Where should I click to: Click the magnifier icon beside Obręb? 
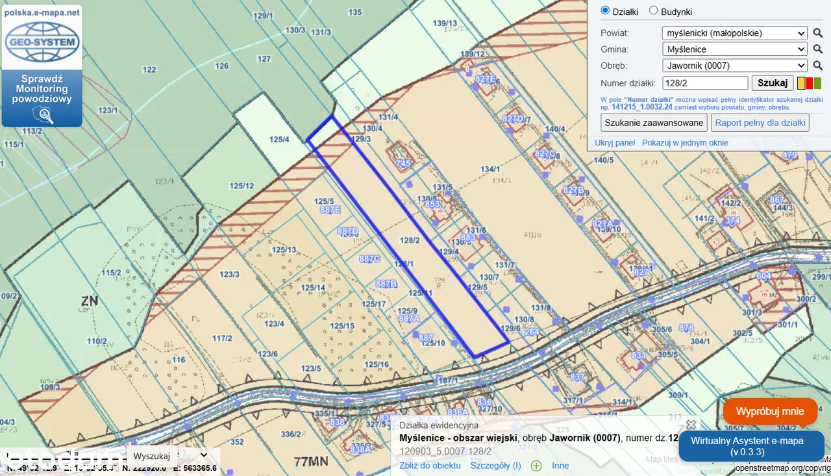pyautogui.click(x=818, y=66)
